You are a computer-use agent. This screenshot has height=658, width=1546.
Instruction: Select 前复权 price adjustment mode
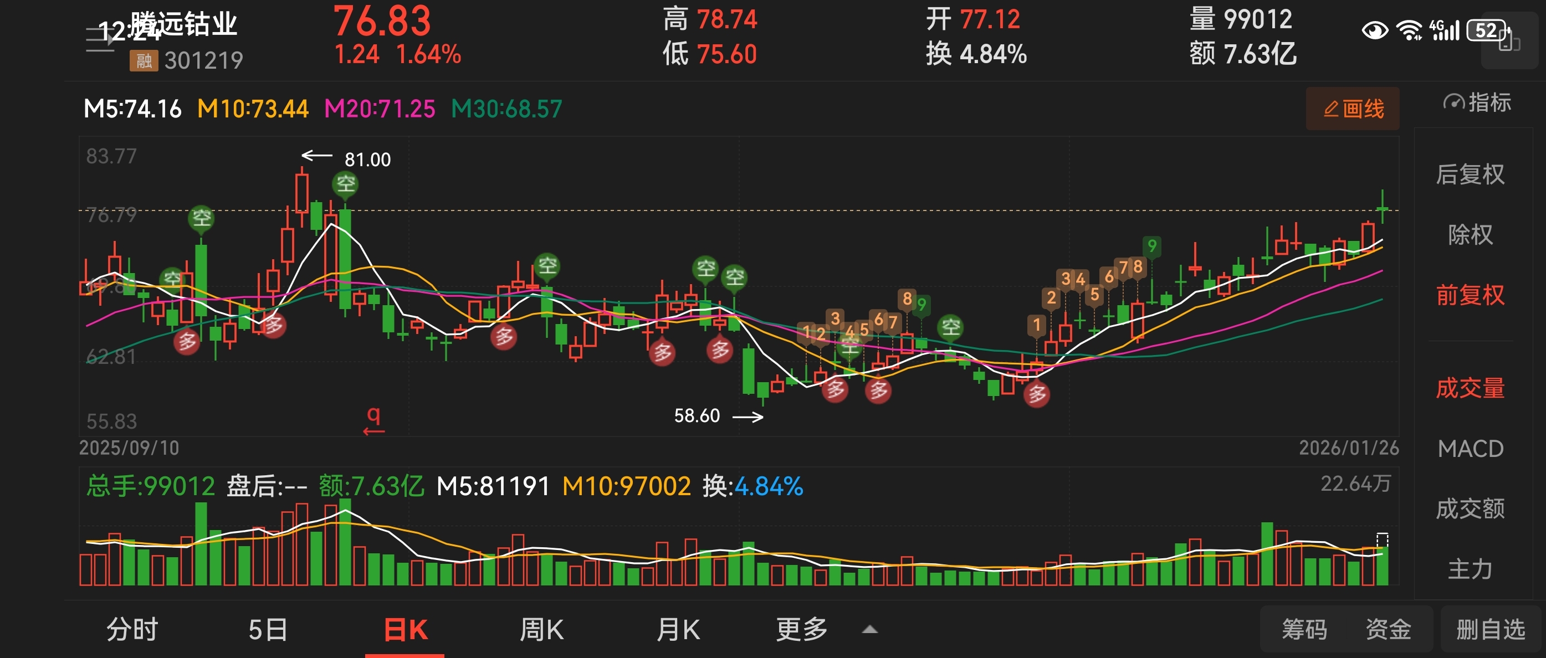tap(1470, 295)
